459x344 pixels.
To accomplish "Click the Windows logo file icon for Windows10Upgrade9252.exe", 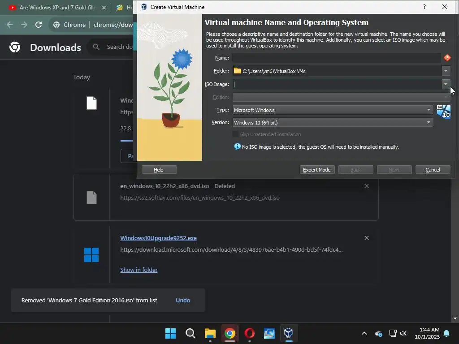I will pos(91,254).
